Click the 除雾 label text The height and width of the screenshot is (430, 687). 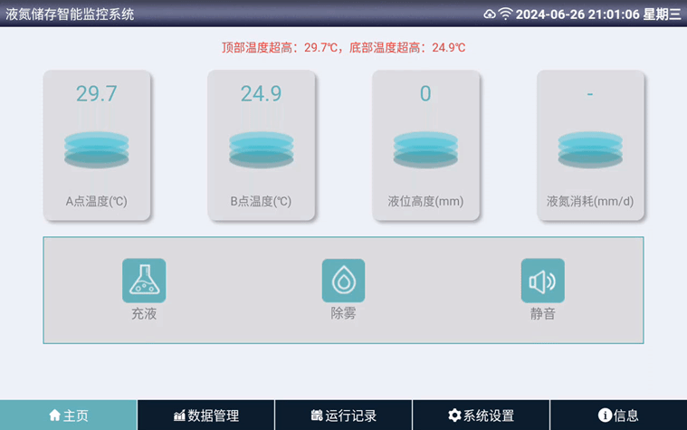(344, 314)
